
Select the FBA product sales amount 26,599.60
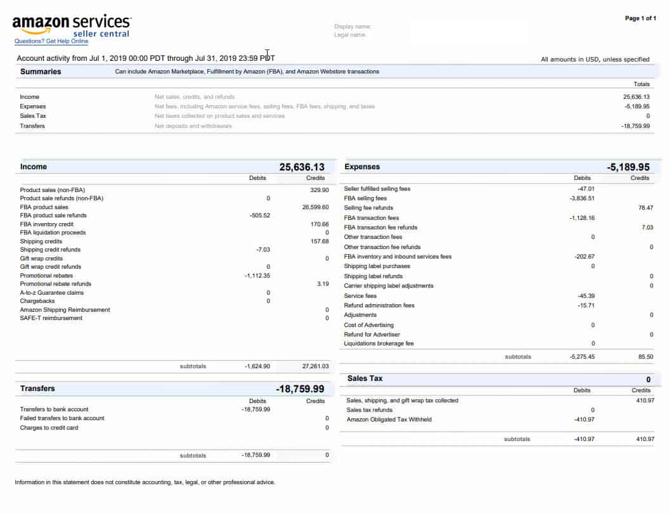pyautogui.click(x=316, y=207)
